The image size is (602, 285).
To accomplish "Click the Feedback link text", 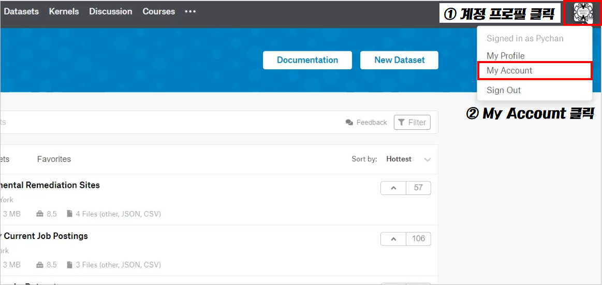I will tap(372, 123).
